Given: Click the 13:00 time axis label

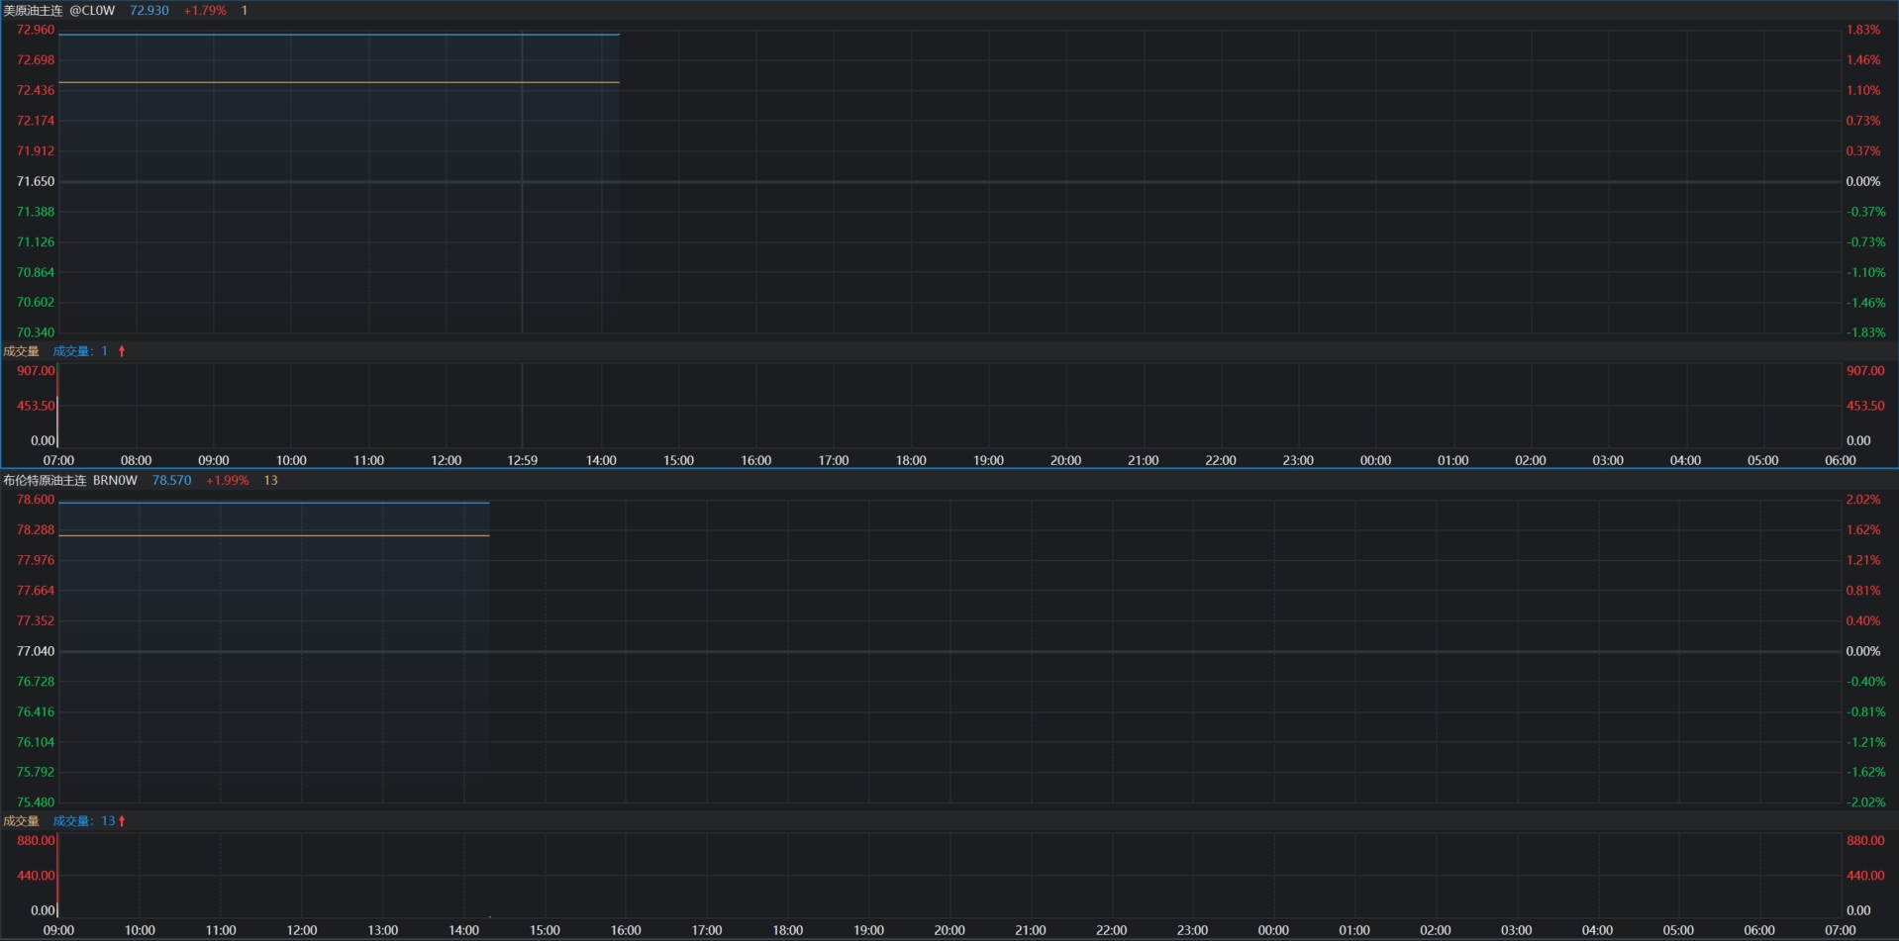Looking at the screenshot, I should [383, 930].
